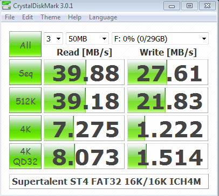This screenshot has width=219, height=196.
Task: Open the Edit menu
Action: (x=28, y=17)
